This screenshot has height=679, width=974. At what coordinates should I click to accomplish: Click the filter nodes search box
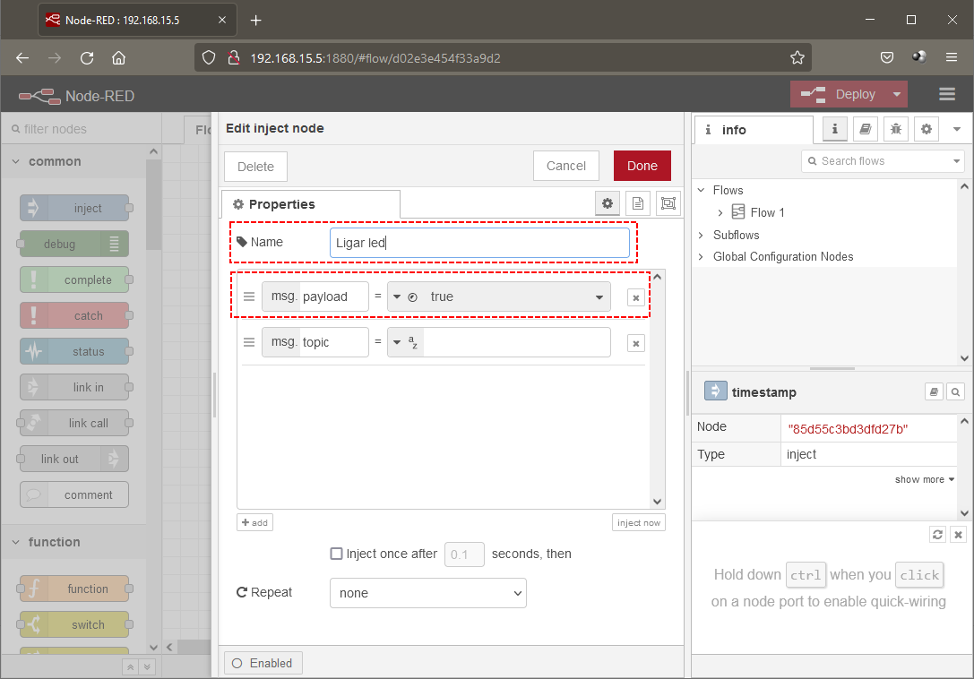pos(81,129)
